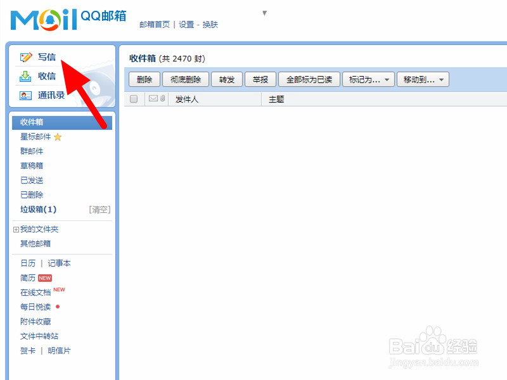Viewport: 507px width, 380px height.
Task: Expand the 我的文件夹 tree node
Action: coord(16,229)
